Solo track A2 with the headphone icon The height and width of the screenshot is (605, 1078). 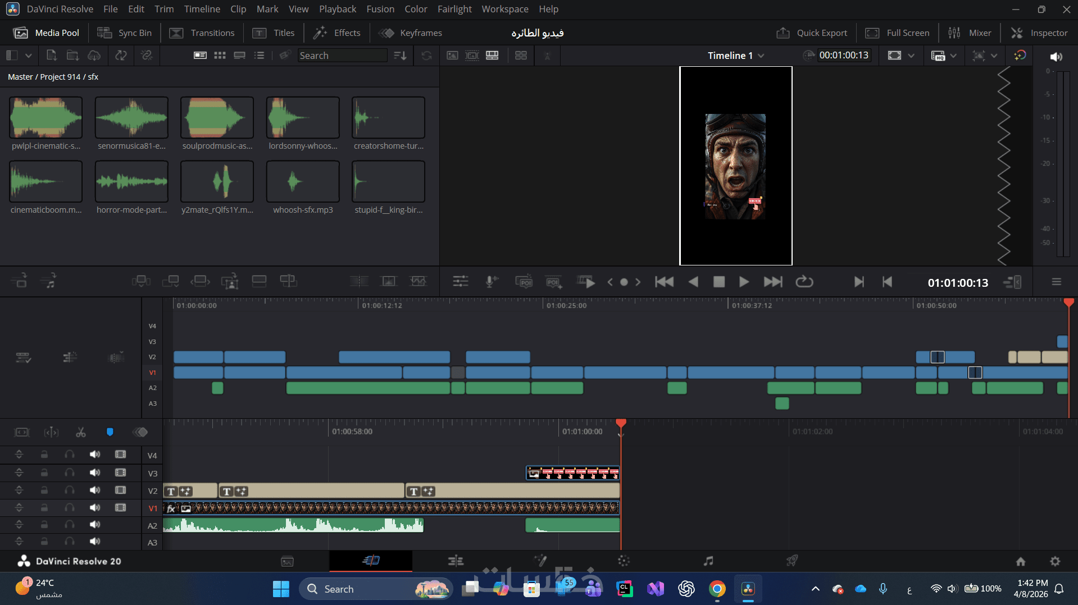pyautogui.click(x=69, y=524)
